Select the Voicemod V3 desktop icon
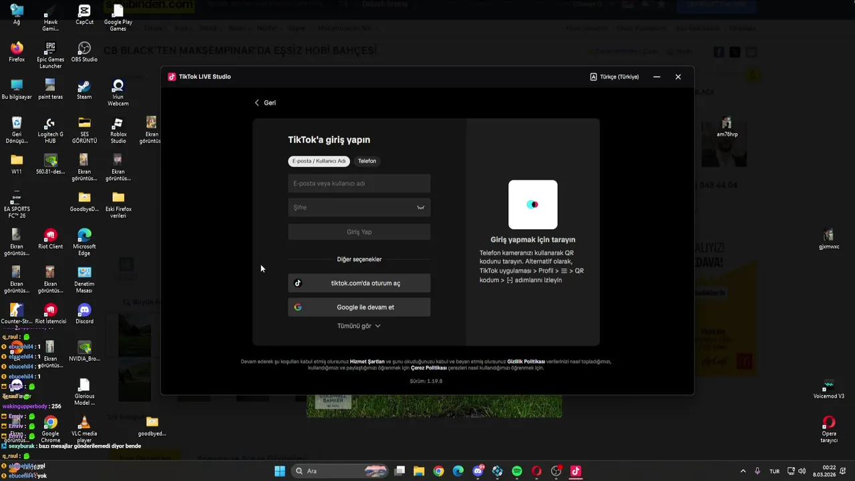 coord(829,389)
